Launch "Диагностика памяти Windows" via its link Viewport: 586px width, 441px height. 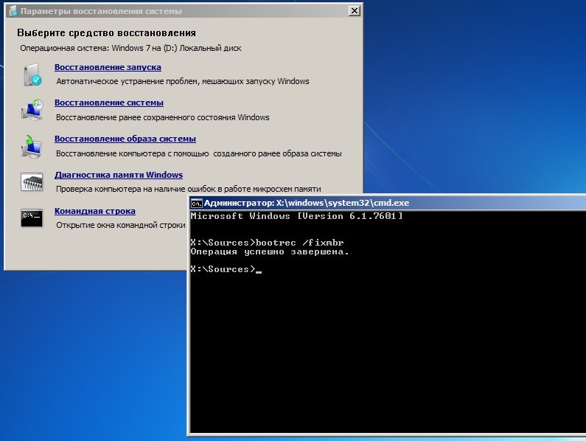119,175
